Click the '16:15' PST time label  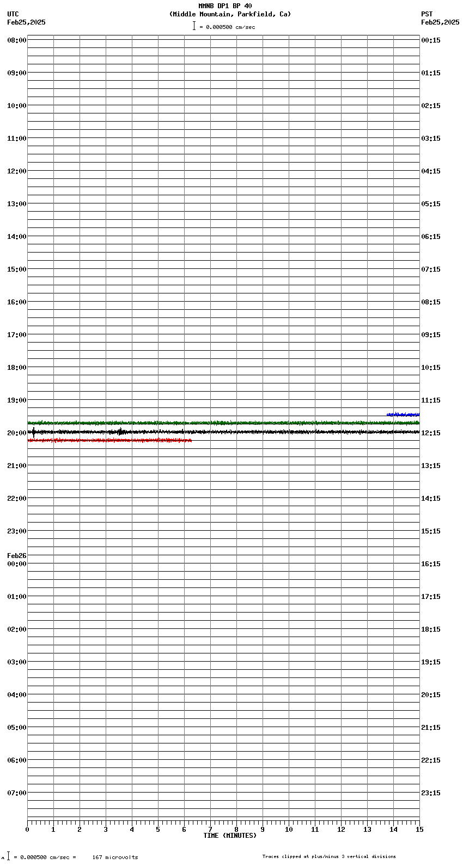pyautogui.click(x=431, y=564)
